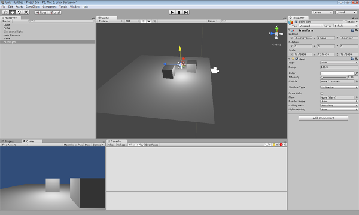Viewport: 359px width, 215px height.
Task: Select Plane in Hierarchy
Action: [48, 38]
